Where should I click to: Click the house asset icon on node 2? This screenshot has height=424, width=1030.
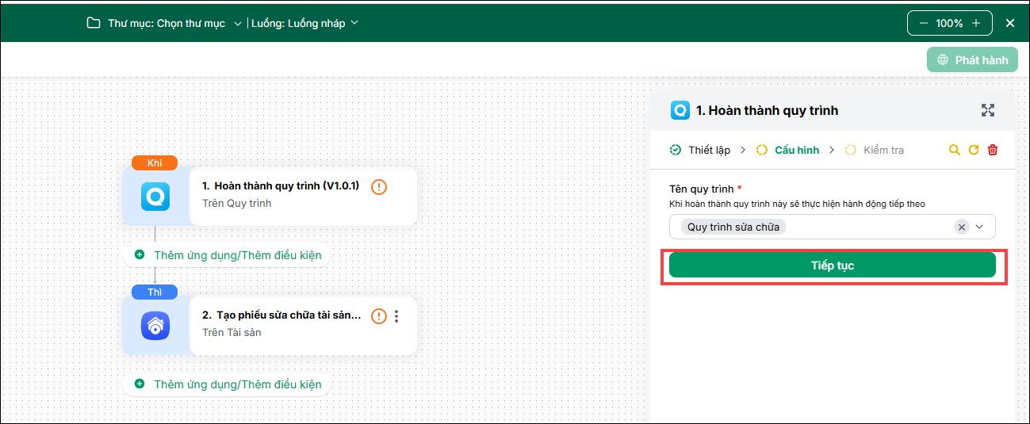click(x=155, y=325)
